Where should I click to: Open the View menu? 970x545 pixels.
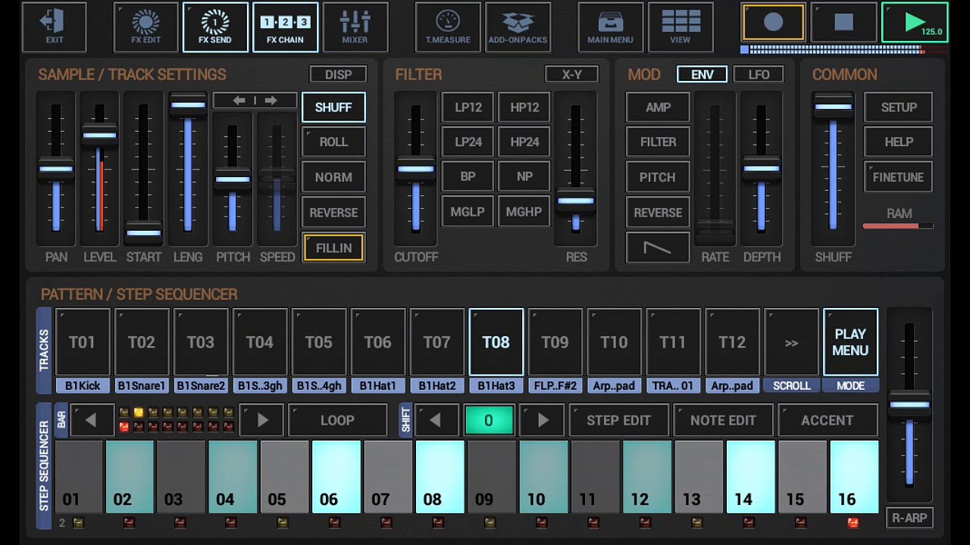(680, 27)
